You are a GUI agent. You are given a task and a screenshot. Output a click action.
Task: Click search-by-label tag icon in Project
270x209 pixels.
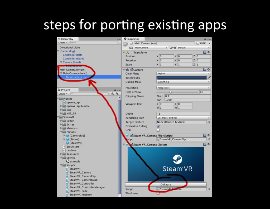tap(117, 94)
